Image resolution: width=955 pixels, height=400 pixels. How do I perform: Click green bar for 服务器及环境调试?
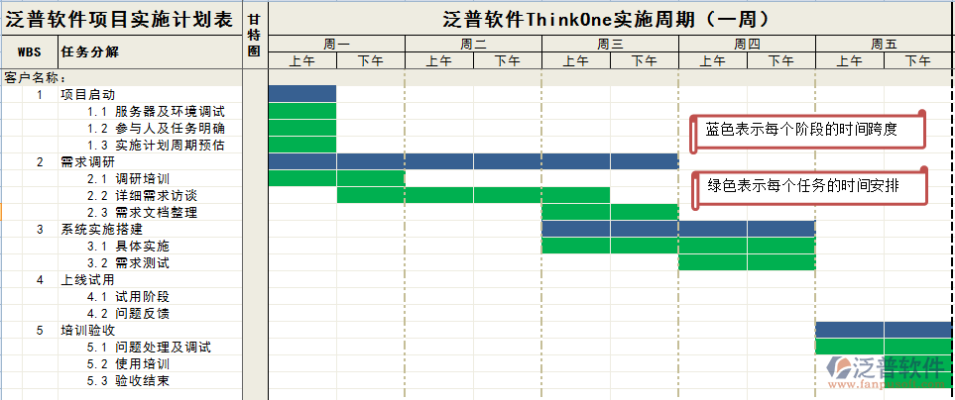pos(302,111)
